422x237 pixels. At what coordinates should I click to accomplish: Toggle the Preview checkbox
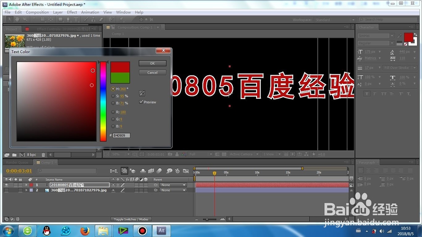point(141,102)
